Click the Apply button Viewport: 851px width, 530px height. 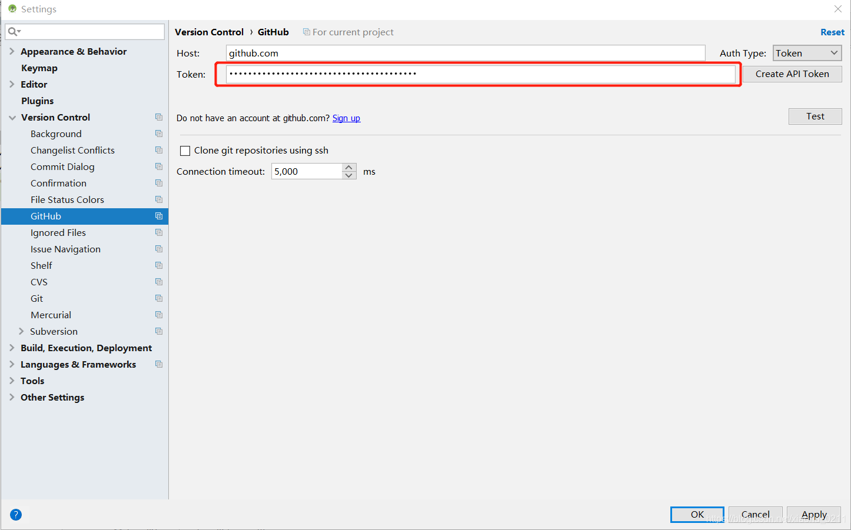(814, 514)
